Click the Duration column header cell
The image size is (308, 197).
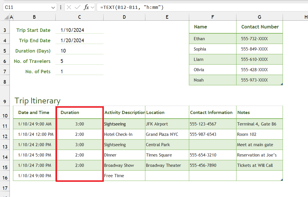[79, 113]
